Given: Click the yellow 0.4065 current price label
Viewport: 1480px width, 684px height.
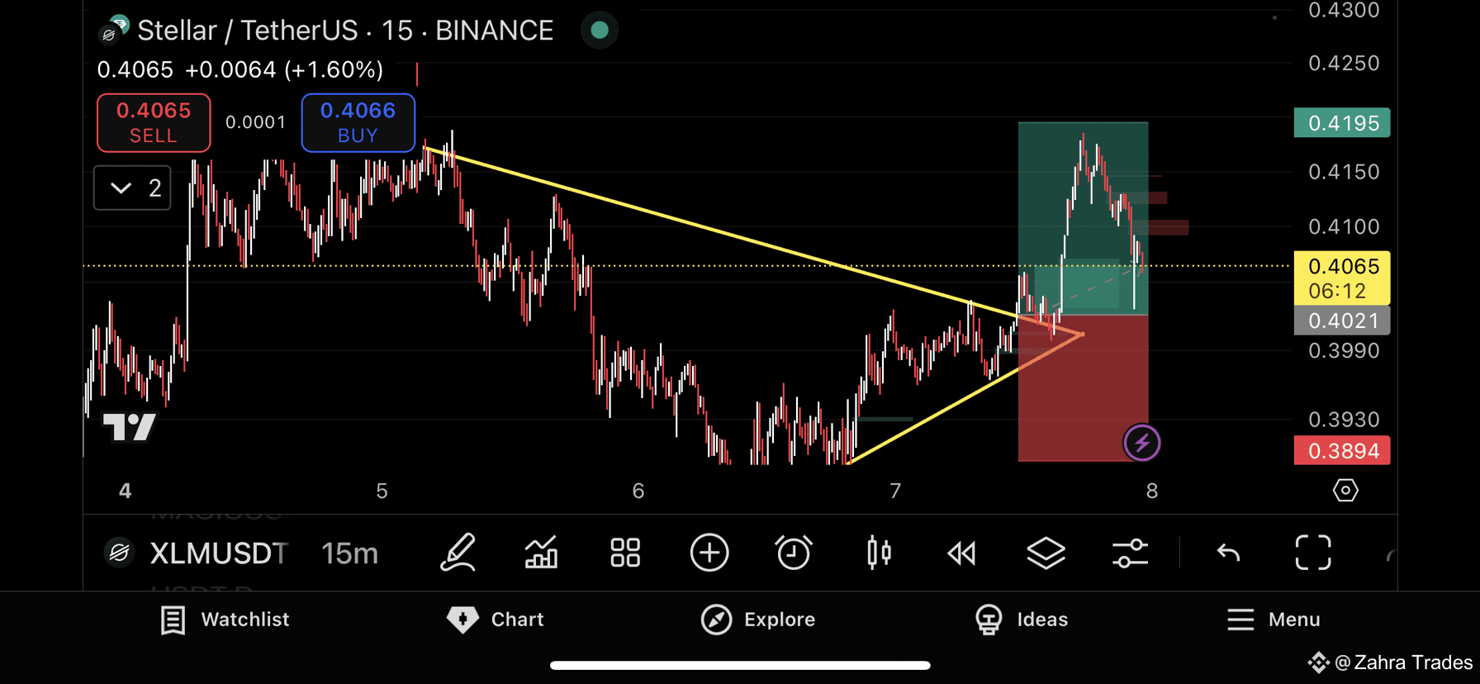Looking at the screenshot, I should click(1342, 278).
